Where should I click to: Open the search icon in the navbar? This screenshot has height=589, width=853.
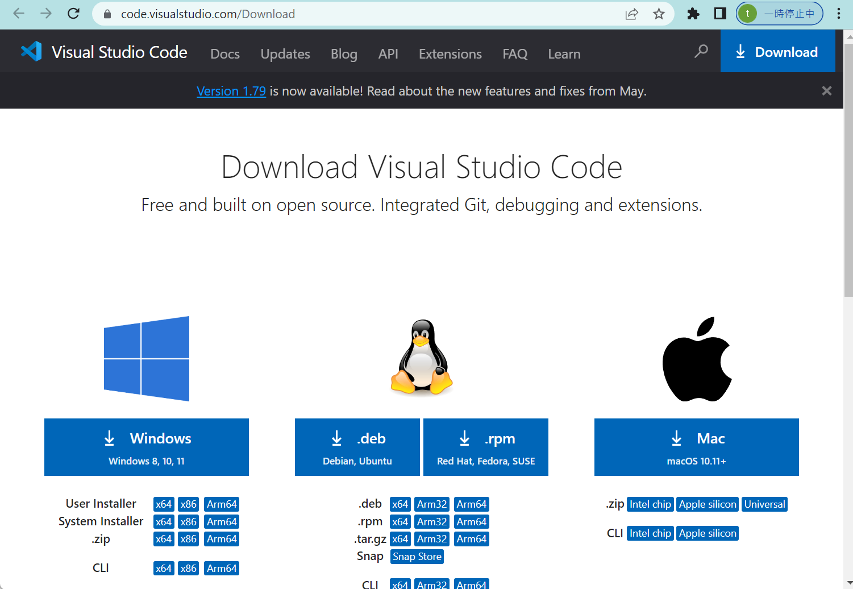[x=701, y=51]
